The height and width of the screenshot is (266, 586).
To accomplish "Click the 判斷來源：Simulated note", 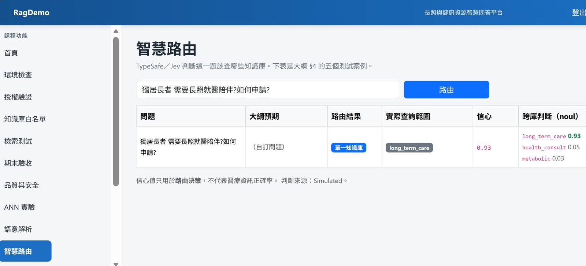I will click(314, 181).
